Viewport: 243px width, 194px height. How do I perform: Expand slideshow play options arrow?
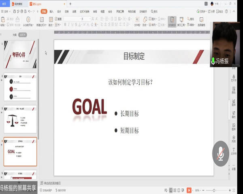193,190
